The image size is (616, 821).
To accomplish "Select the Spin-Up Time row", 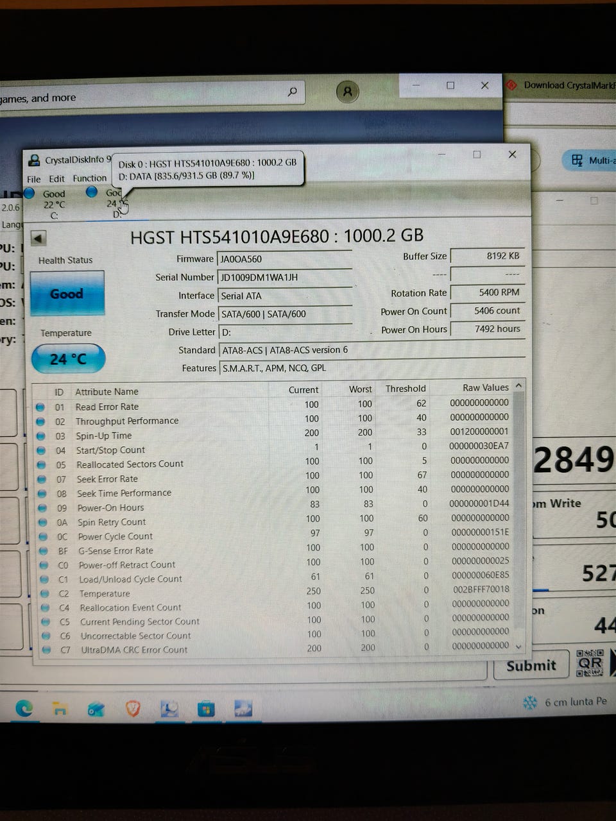I will click(273, 434).
